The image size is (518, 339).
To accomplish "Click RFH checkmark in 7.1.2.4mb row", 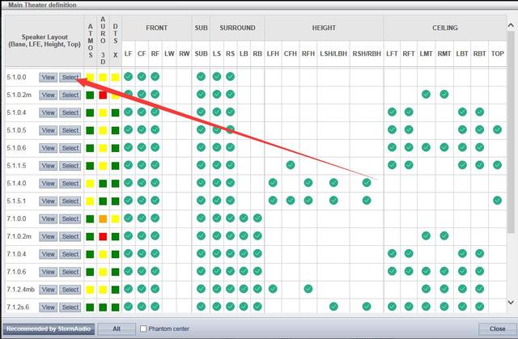I will pos(308,289).
